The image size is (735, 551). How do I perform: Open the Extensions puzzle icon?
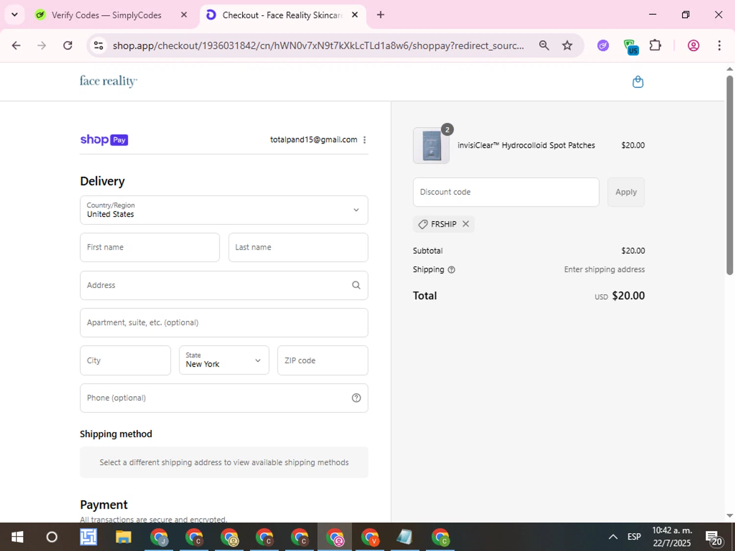[655, 46]
